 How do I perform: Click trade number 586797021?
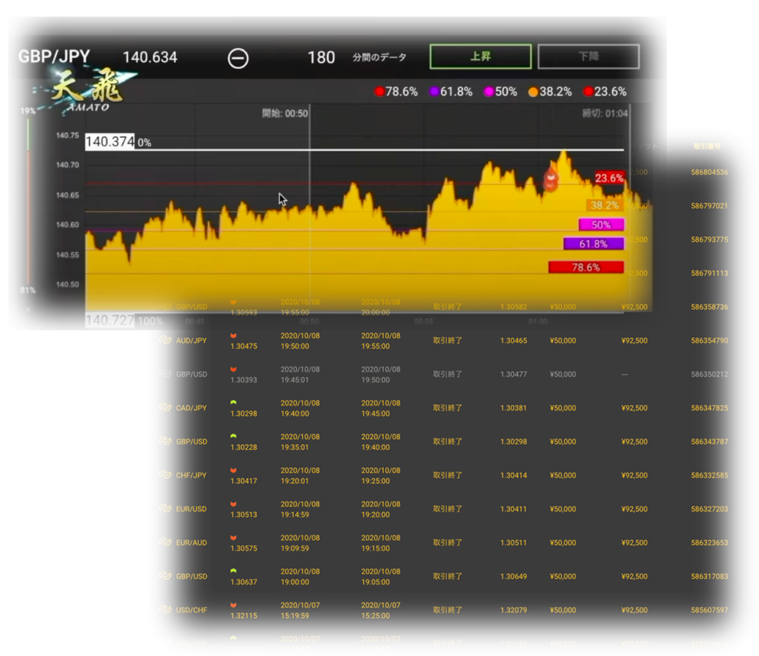click(709, 206)
